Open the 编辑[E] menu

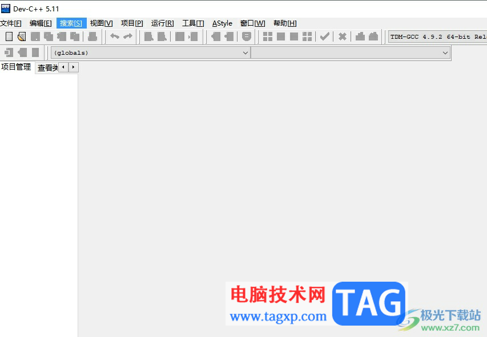pos(41,23)
